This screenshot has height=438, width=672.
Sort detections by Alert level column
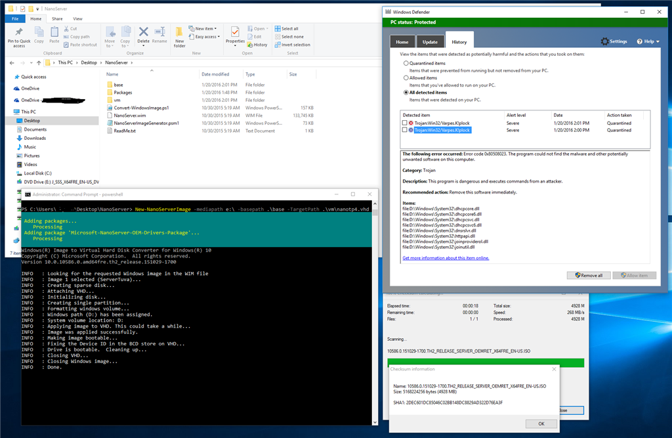tap(516, 115)
